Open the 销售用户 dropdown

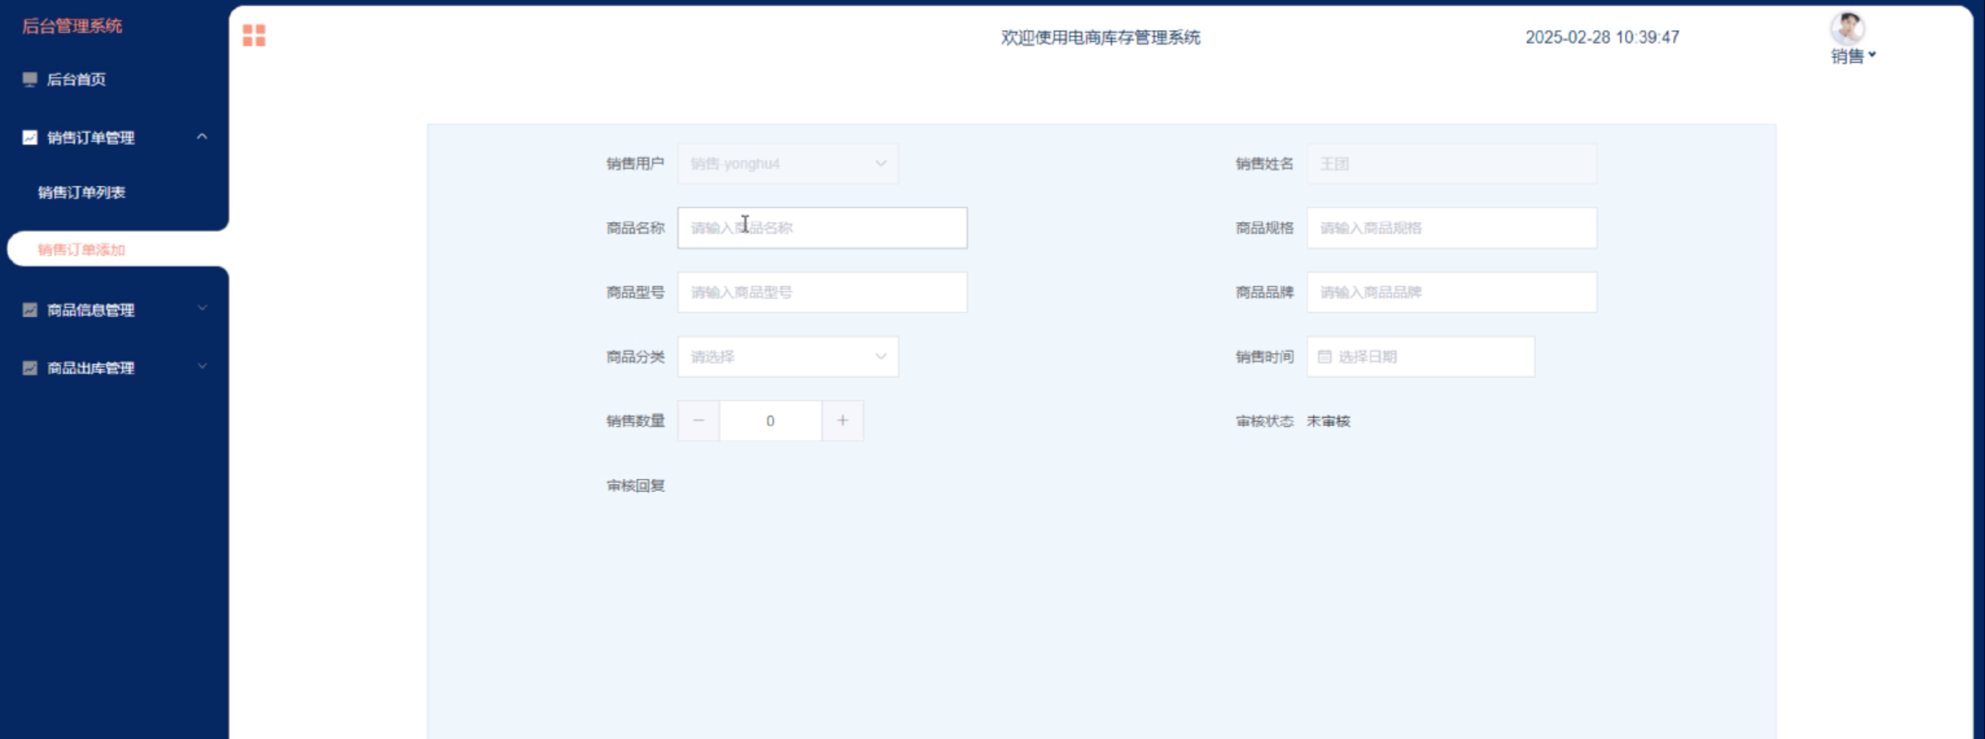point(787,163)
